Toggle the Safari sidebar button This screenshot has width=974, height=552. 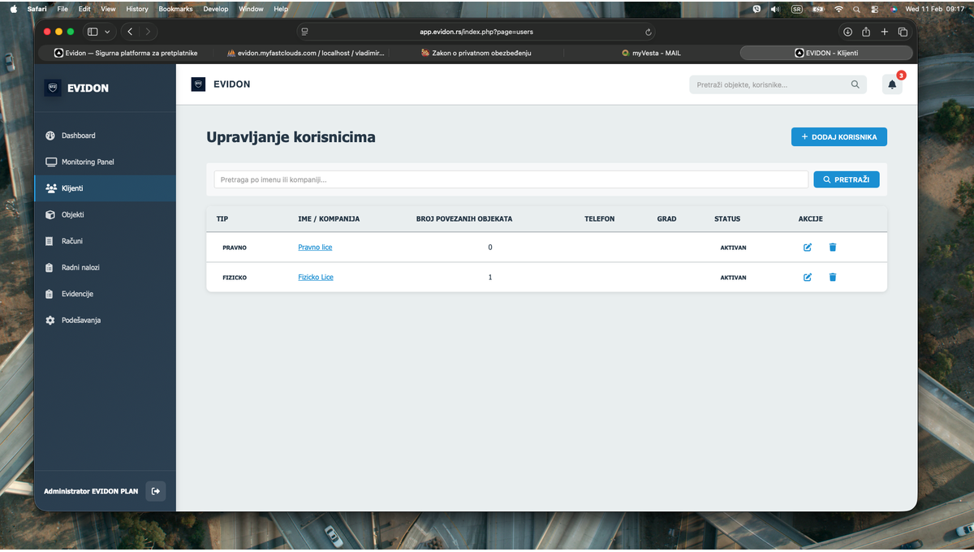(93, 32)
